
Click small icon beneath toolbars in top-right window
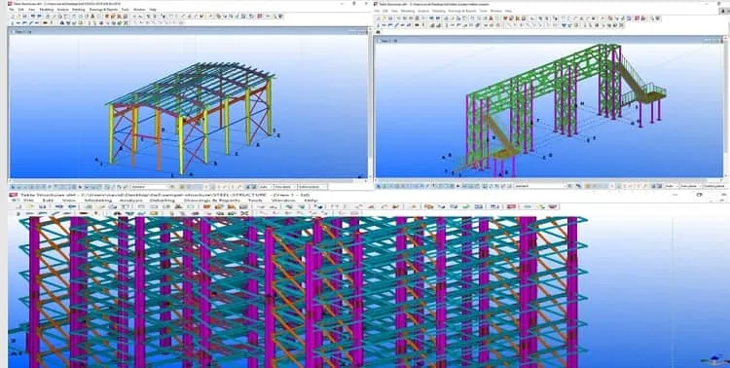(378, 32)
